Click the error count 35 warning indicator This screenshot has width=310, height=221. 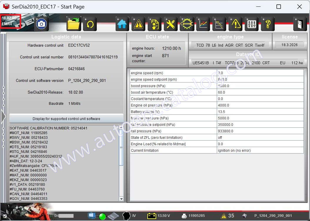click(x=228, y=216)
